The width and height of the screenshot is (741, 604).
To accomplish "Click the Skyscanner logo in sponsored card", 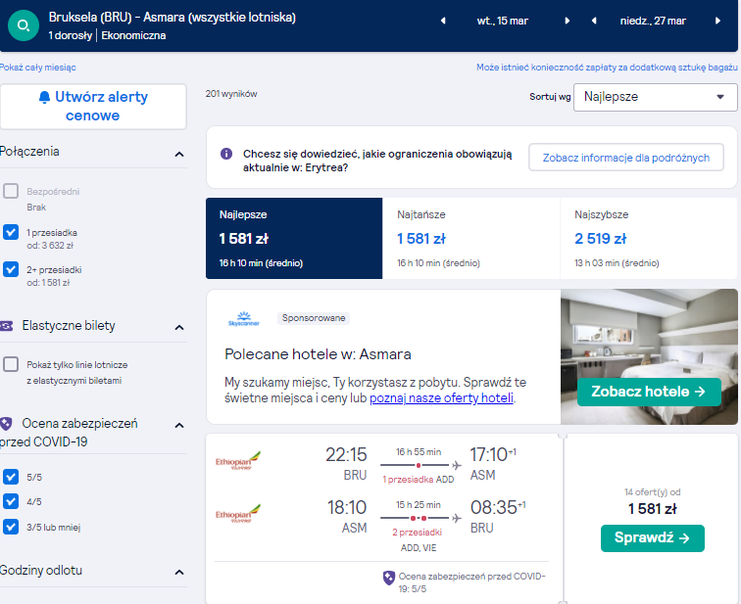I will point(244,318).
